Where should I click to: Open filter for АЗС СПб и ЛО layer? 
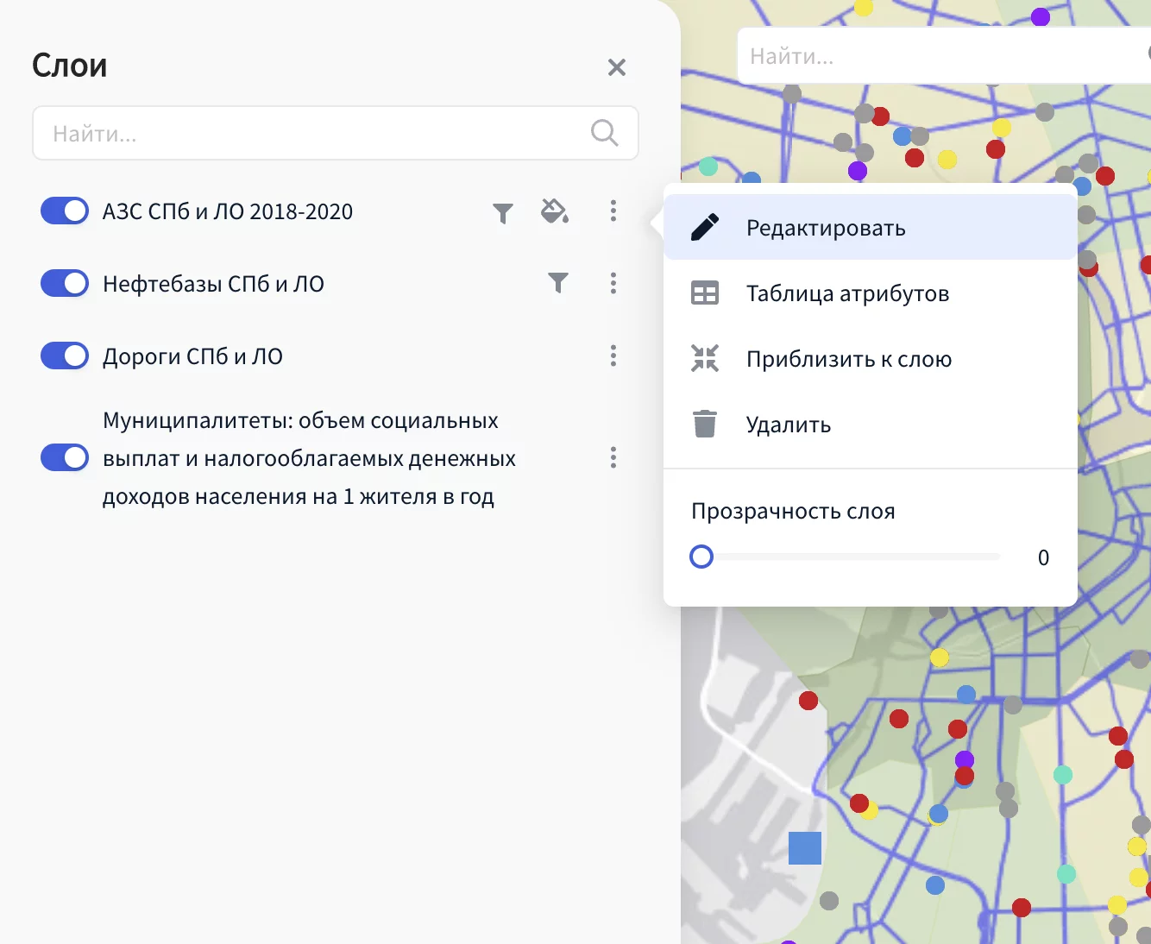[503, 212]
